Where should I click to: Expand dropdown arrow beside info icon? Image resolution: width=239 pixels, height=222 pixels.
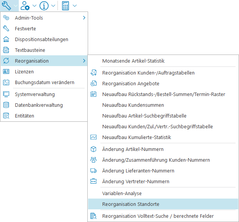point(53,6)
